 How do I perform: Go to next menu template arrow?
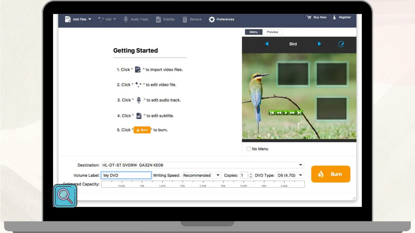pos(319,44)
